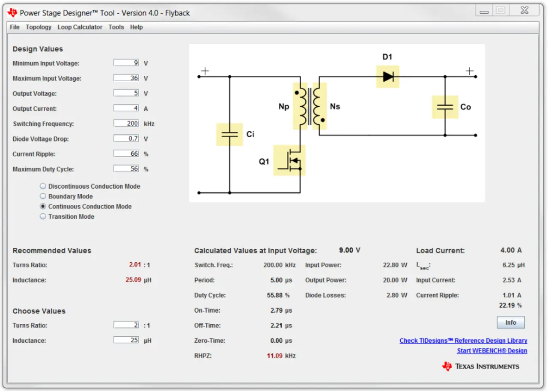The height and width of the screenshot is (391, 548).
Task: Click the D1 diode component symbol
Action: point(387,77)
